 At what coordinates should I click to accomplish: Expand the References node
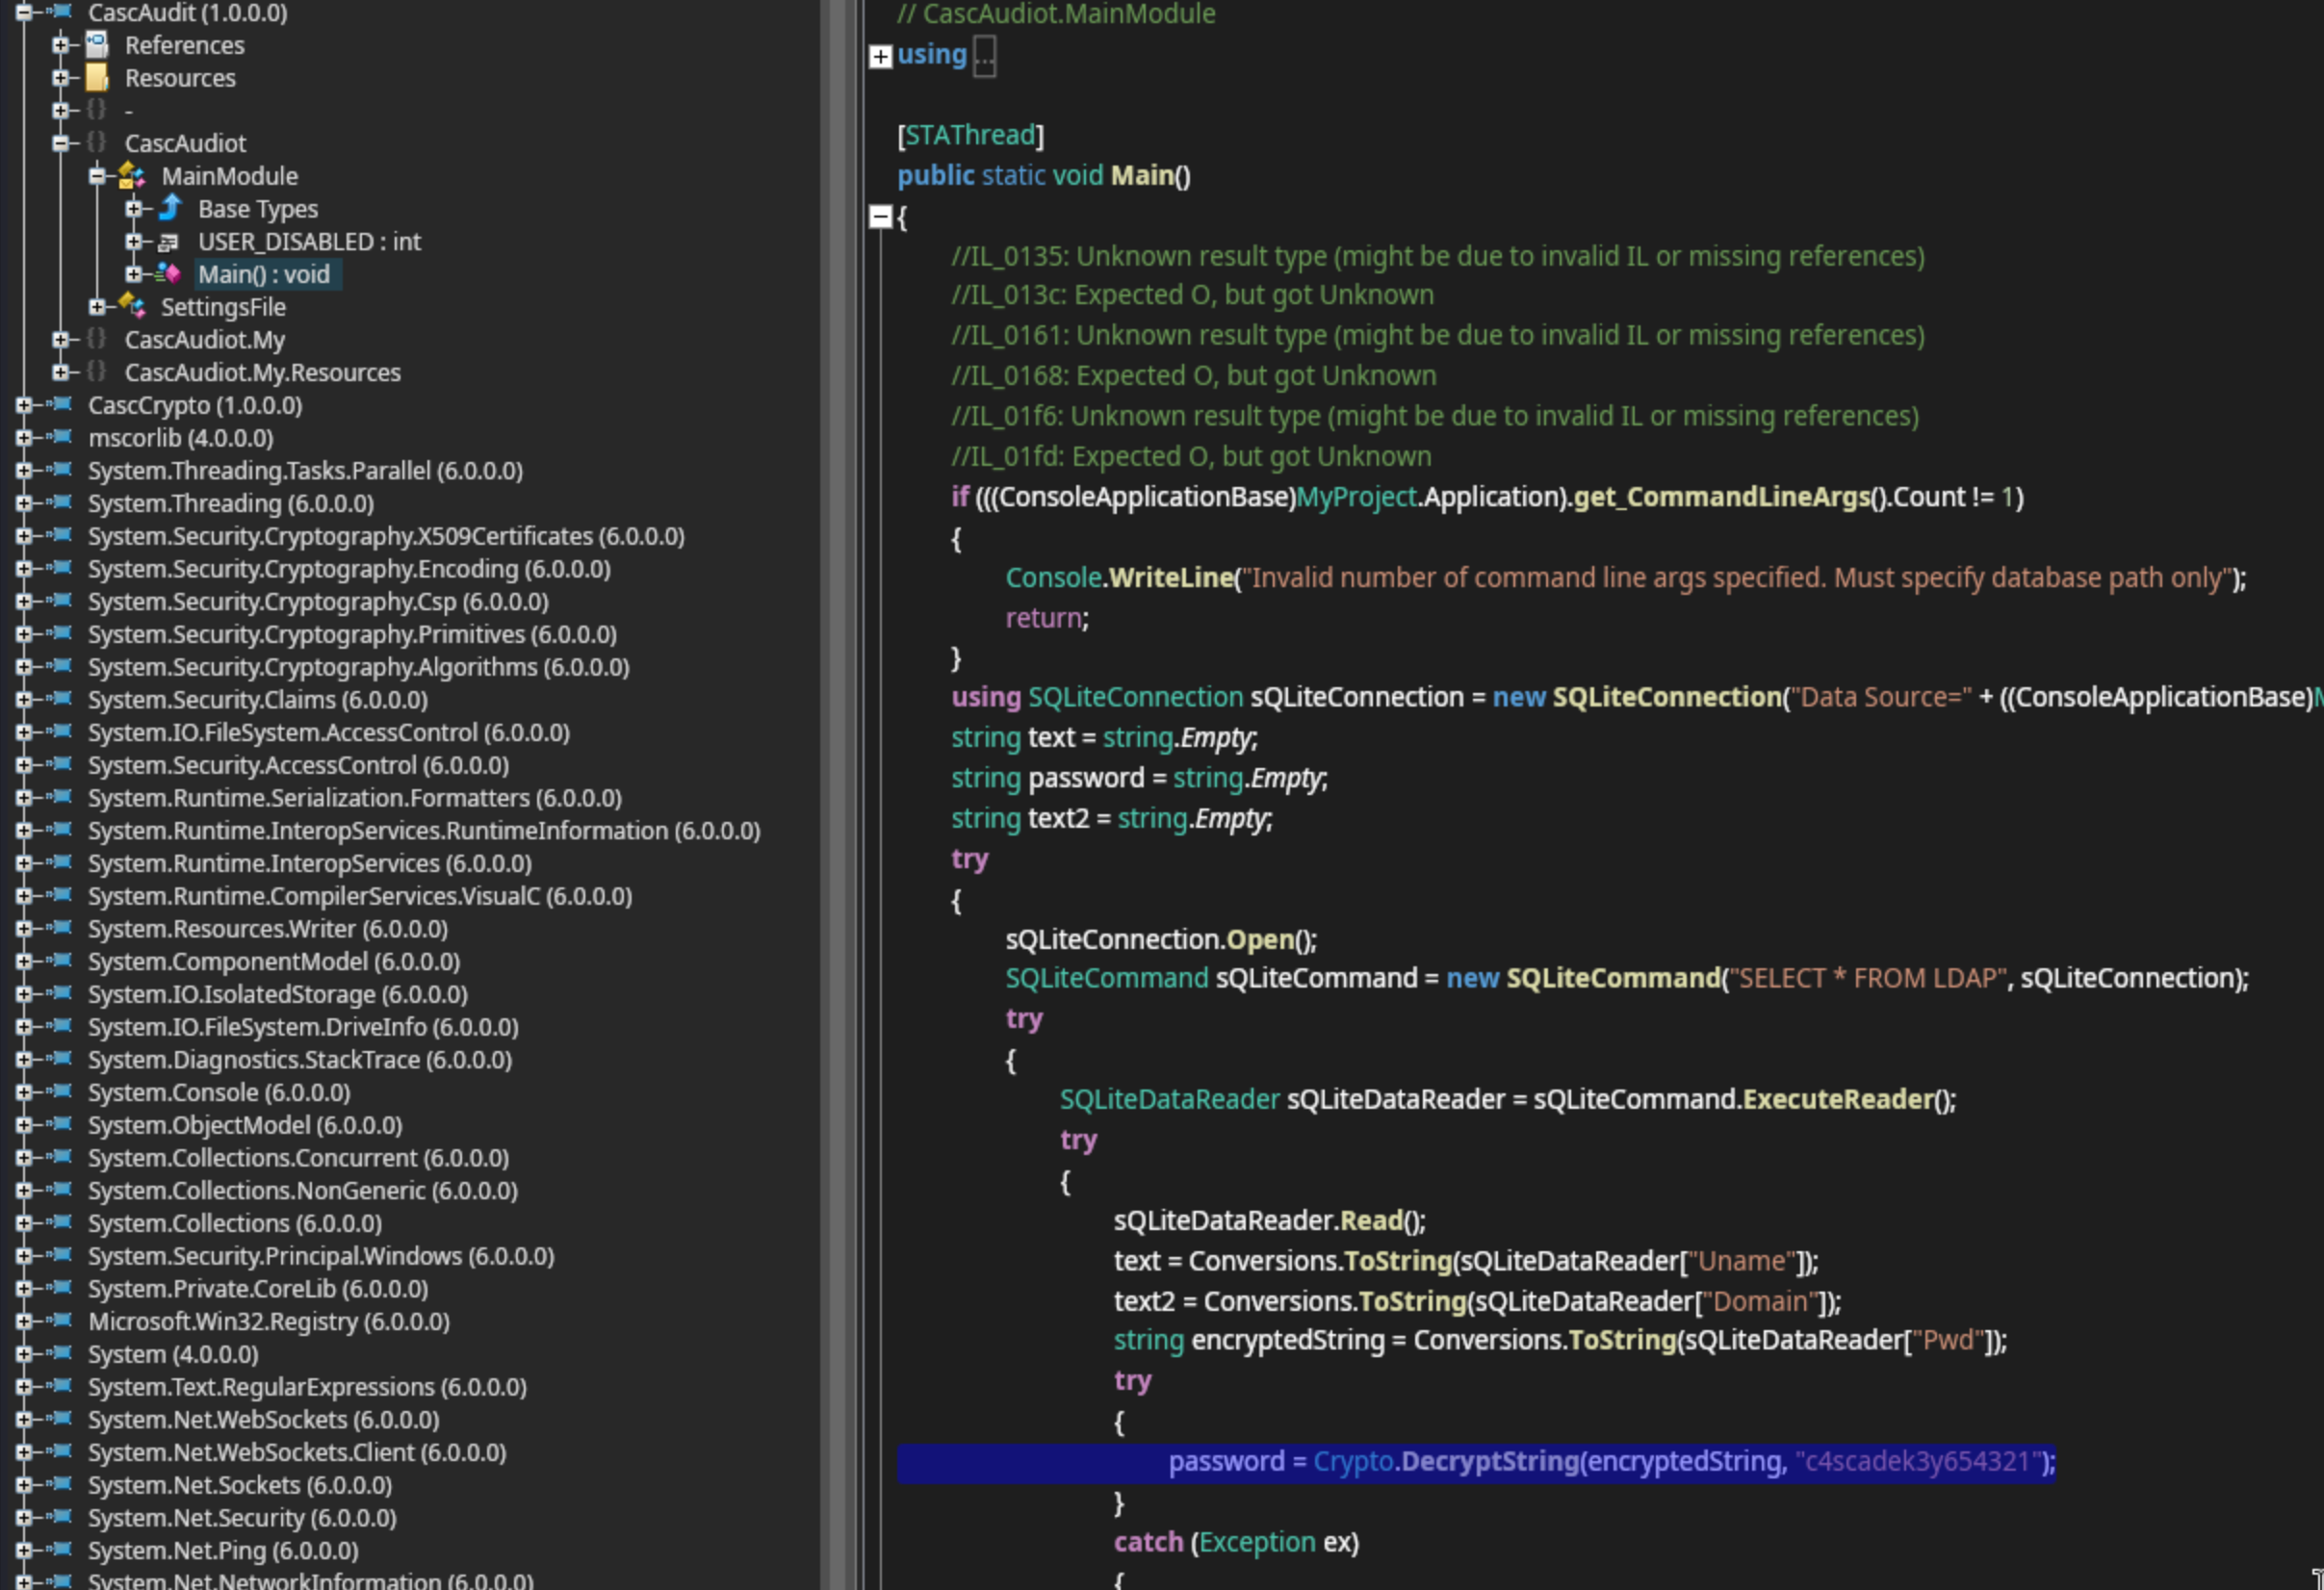[x=61, y=45]
